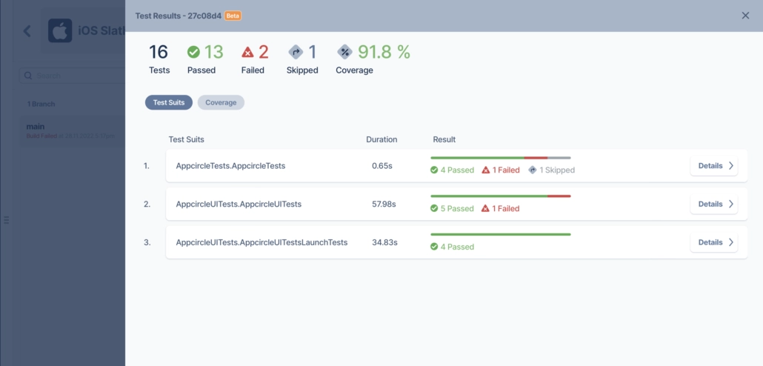
Task: Open Details for AppcircleTests.AppcircleTests
Action: 714,165
